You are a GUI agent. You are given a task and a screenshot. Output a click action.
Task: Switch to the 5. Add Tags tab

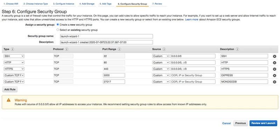[x=106, y=4]
